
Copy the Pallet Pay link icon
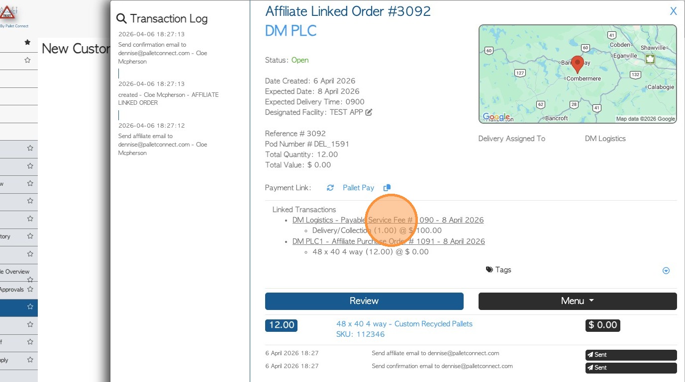[387, 188]
